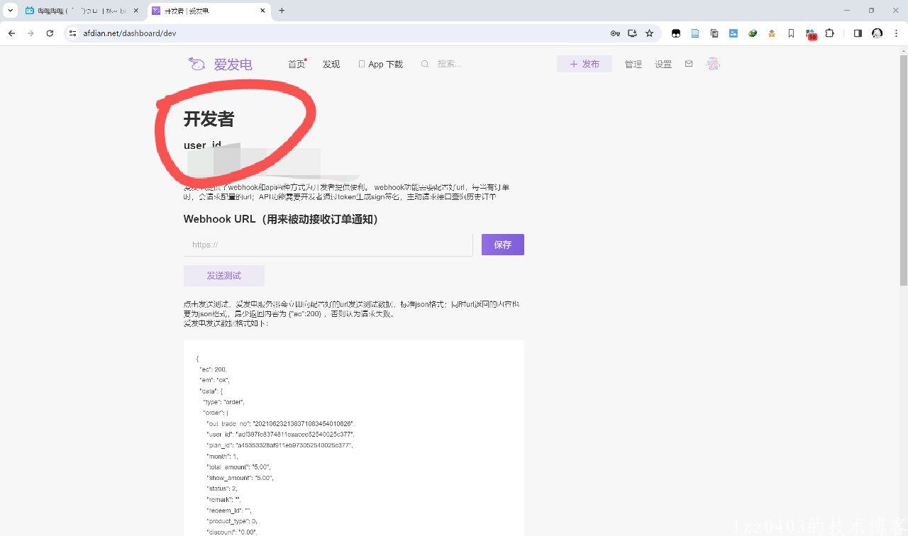This screenshot has height=536, width=908.
Task: Open the Chrome three-dot menu
Action: coord(897,33)
